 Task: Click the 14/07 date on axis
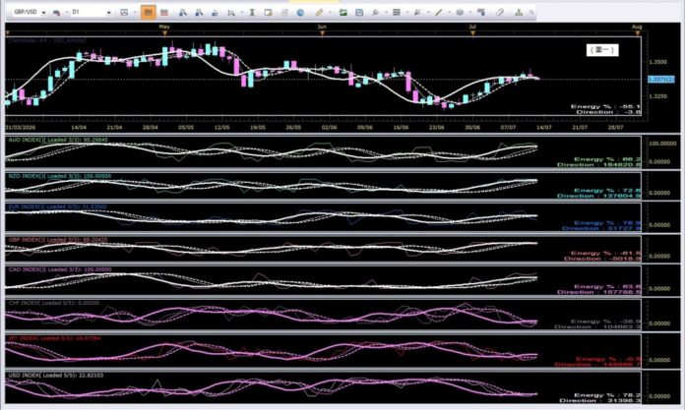point(543,128)
